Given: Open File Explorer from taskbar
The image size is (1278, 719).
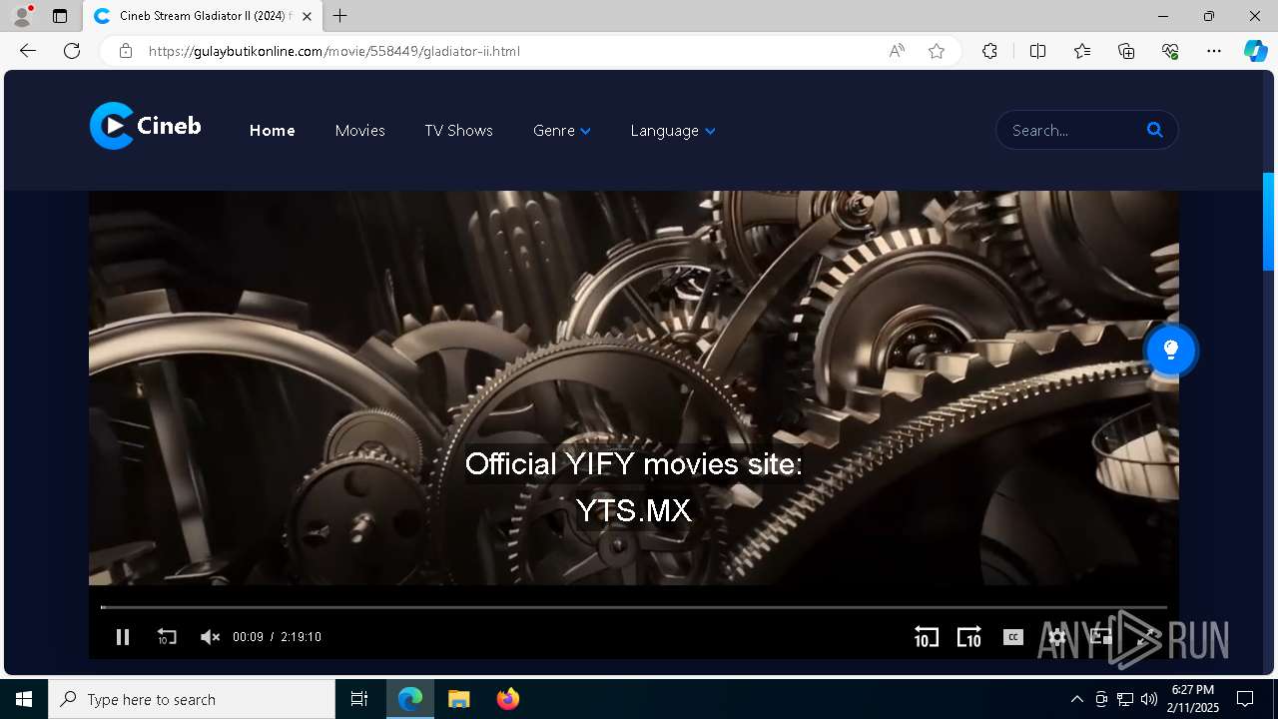Looking at the screenshot, I should [458, 699].
